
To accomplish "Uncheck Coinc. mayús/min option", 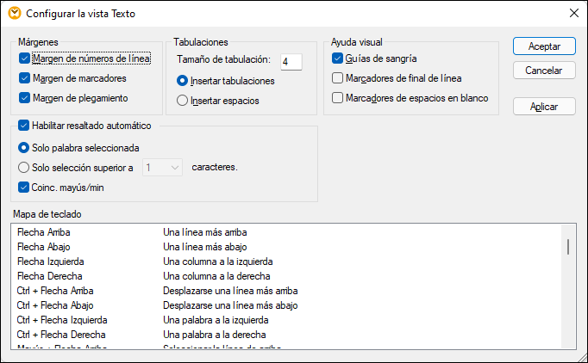I will pyautogui.click(x=24, y=187).
